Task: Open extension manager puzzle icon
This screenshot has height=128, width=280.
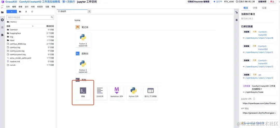Action: (x=2, y=35)
